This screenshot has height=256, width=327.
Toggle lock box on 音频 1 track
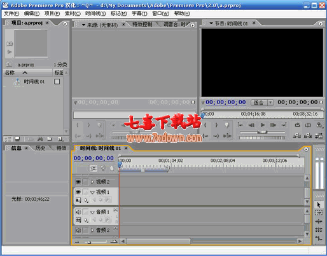(85, 212)
